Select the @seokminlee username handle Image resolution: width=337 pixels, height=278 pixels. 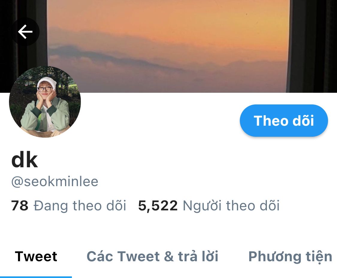click(55, 182)
